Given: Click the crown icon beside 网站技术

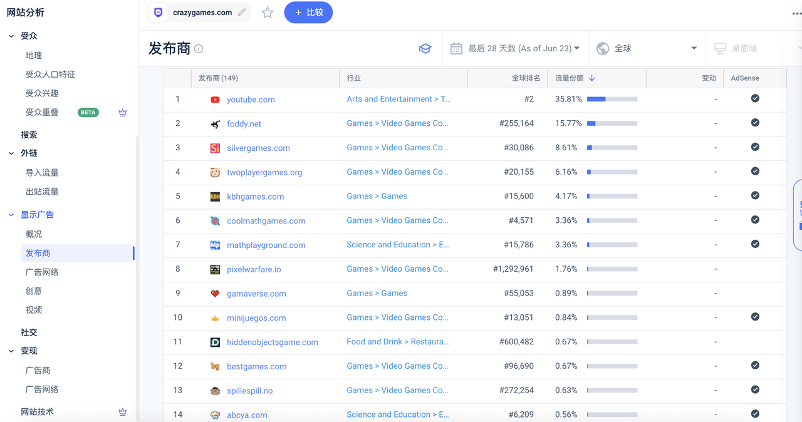Looking at the screenshot, I should 123,412.
